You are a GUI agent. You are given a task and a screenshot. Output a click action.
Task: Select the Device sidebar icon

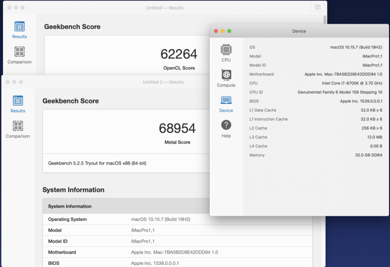click(226, 103)
